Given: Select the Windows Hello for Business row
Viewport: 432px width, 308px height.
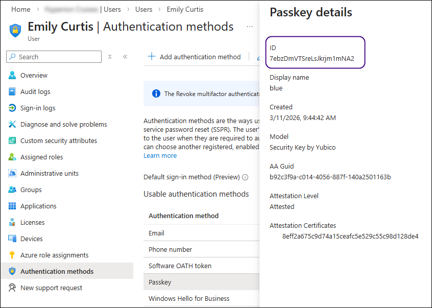Looking at the screenshot, I should [x=189, y=298].
